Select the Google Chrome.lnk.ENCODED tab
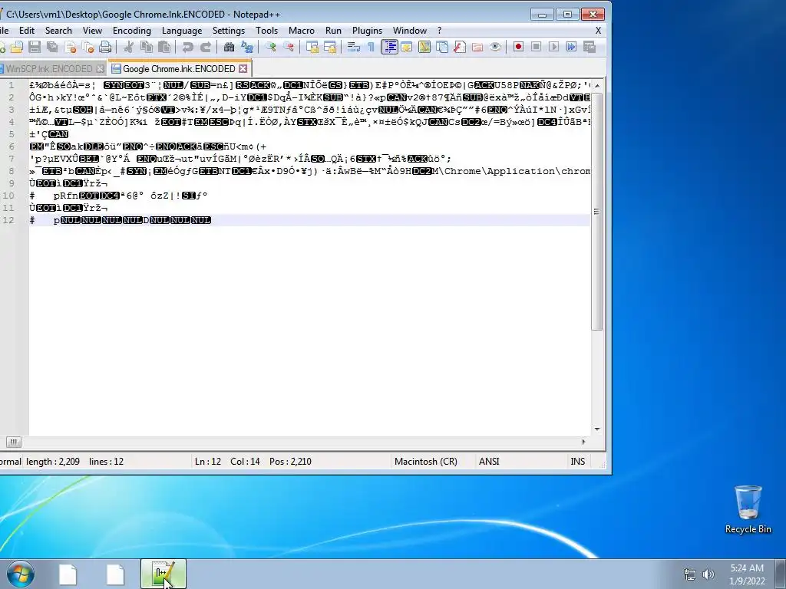This screenshot has width=786, height=589. (178, 68)
